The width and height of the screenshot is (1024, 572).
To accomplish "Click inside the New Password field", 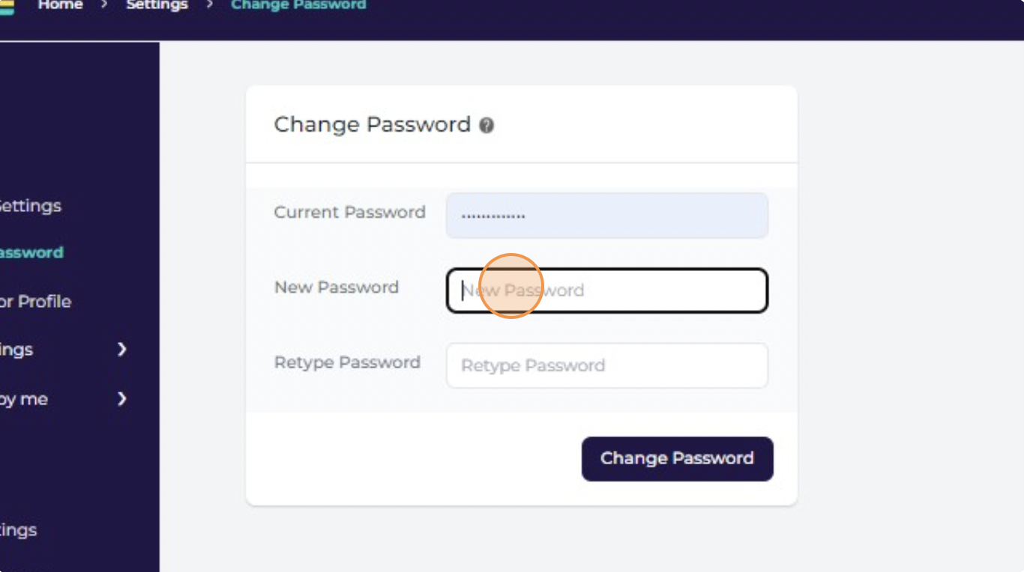I will 607,290.
